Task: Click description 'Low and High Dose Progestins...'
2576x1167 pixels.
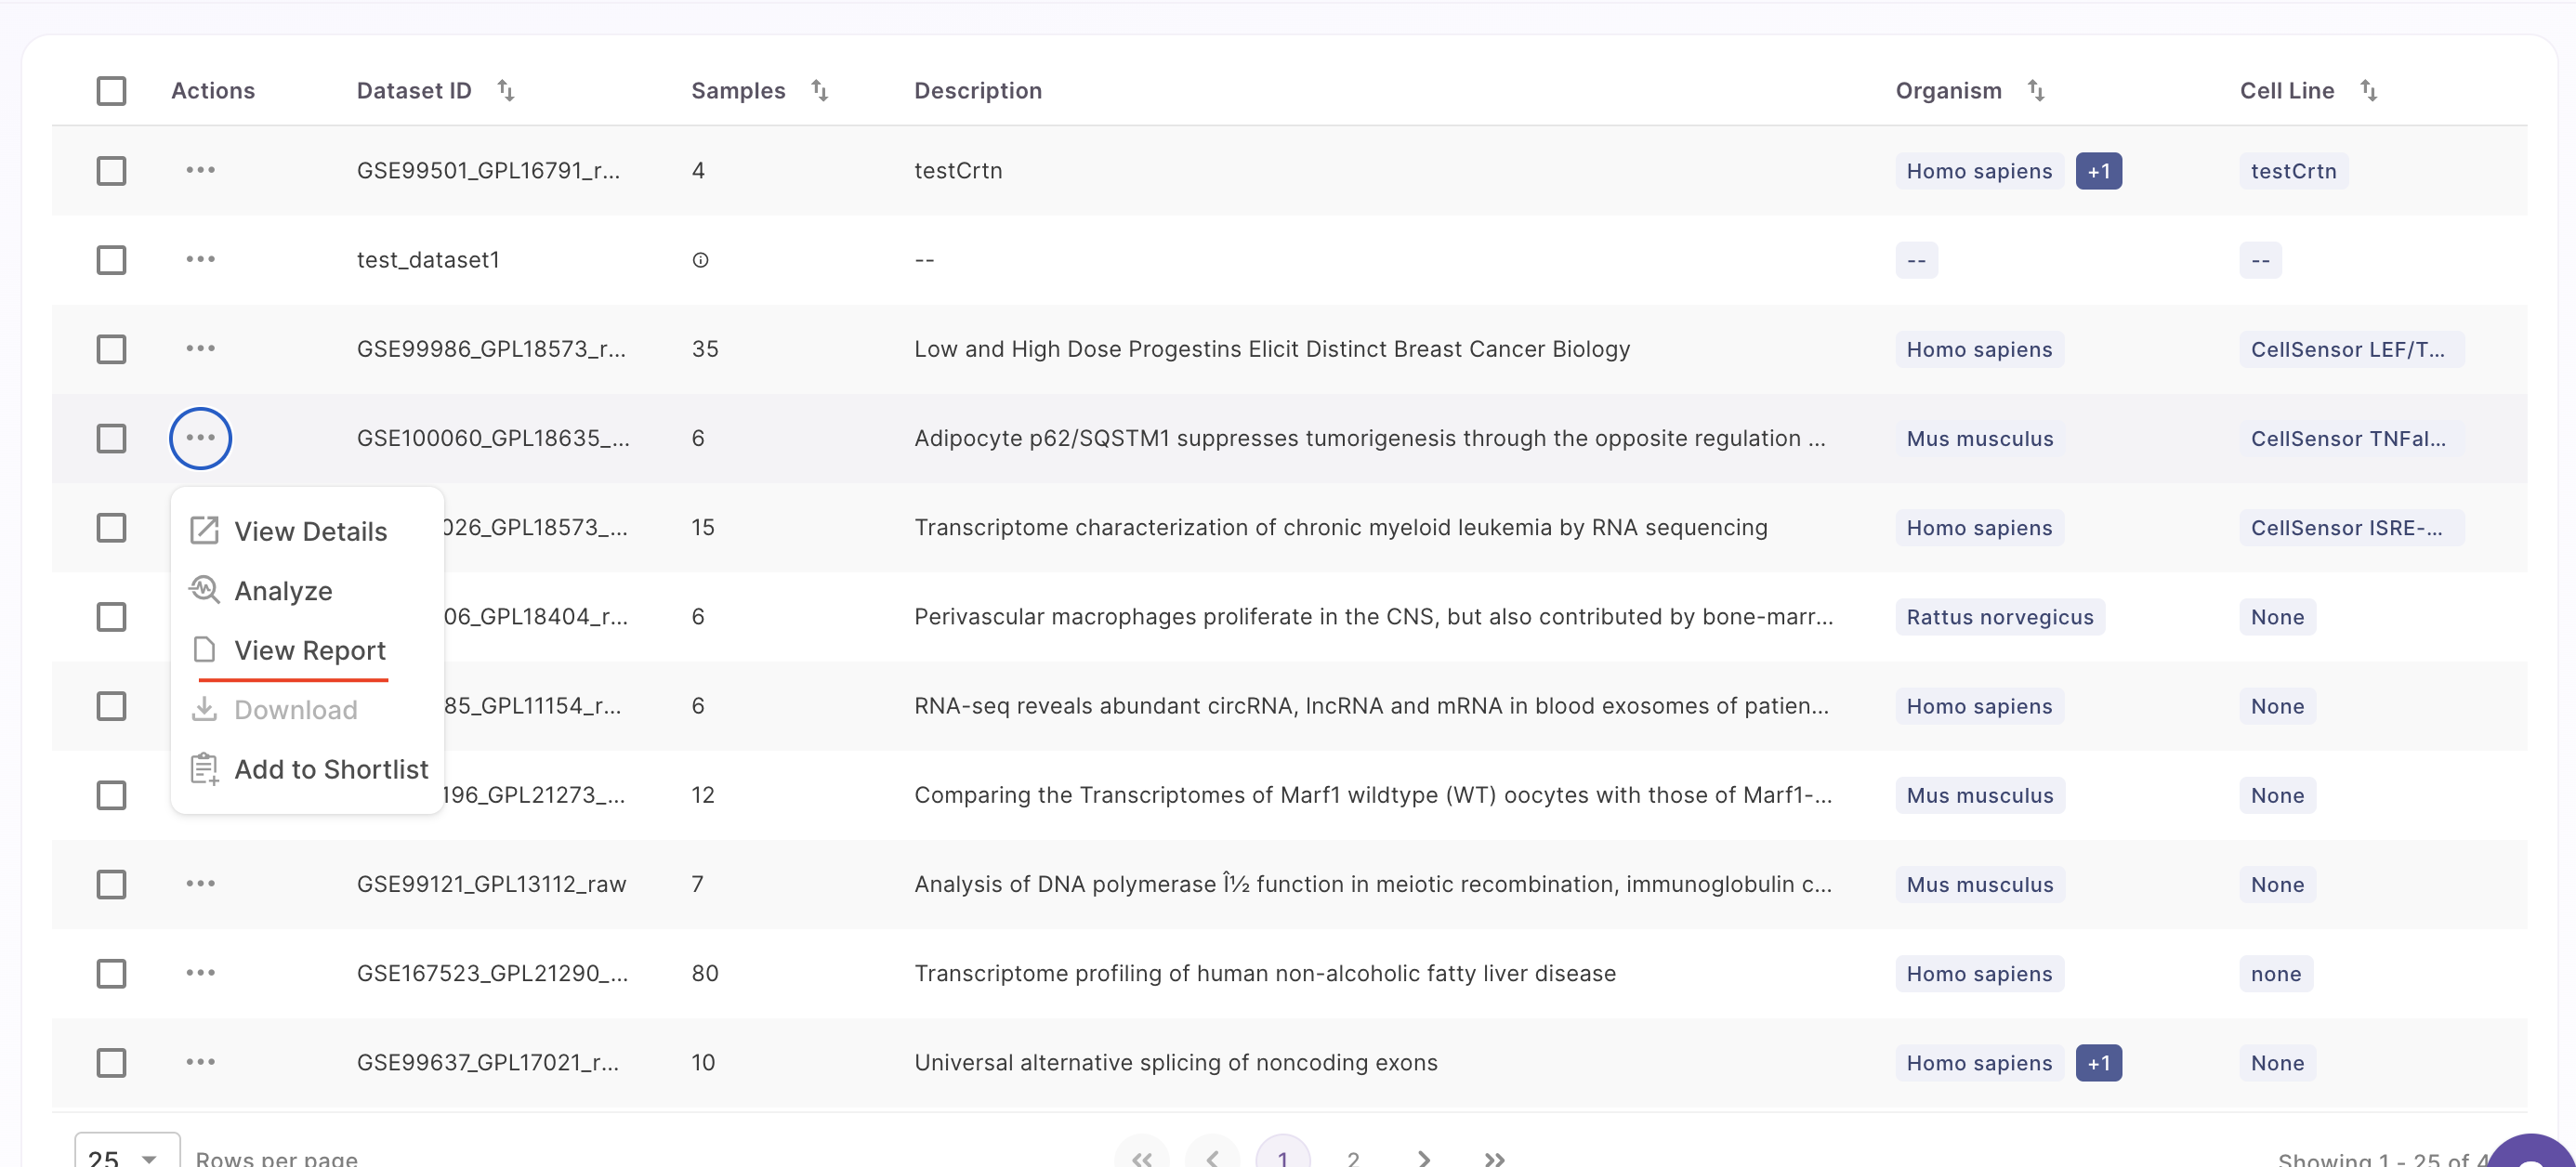Action: pyautogui.click(x=1272, y=349)
